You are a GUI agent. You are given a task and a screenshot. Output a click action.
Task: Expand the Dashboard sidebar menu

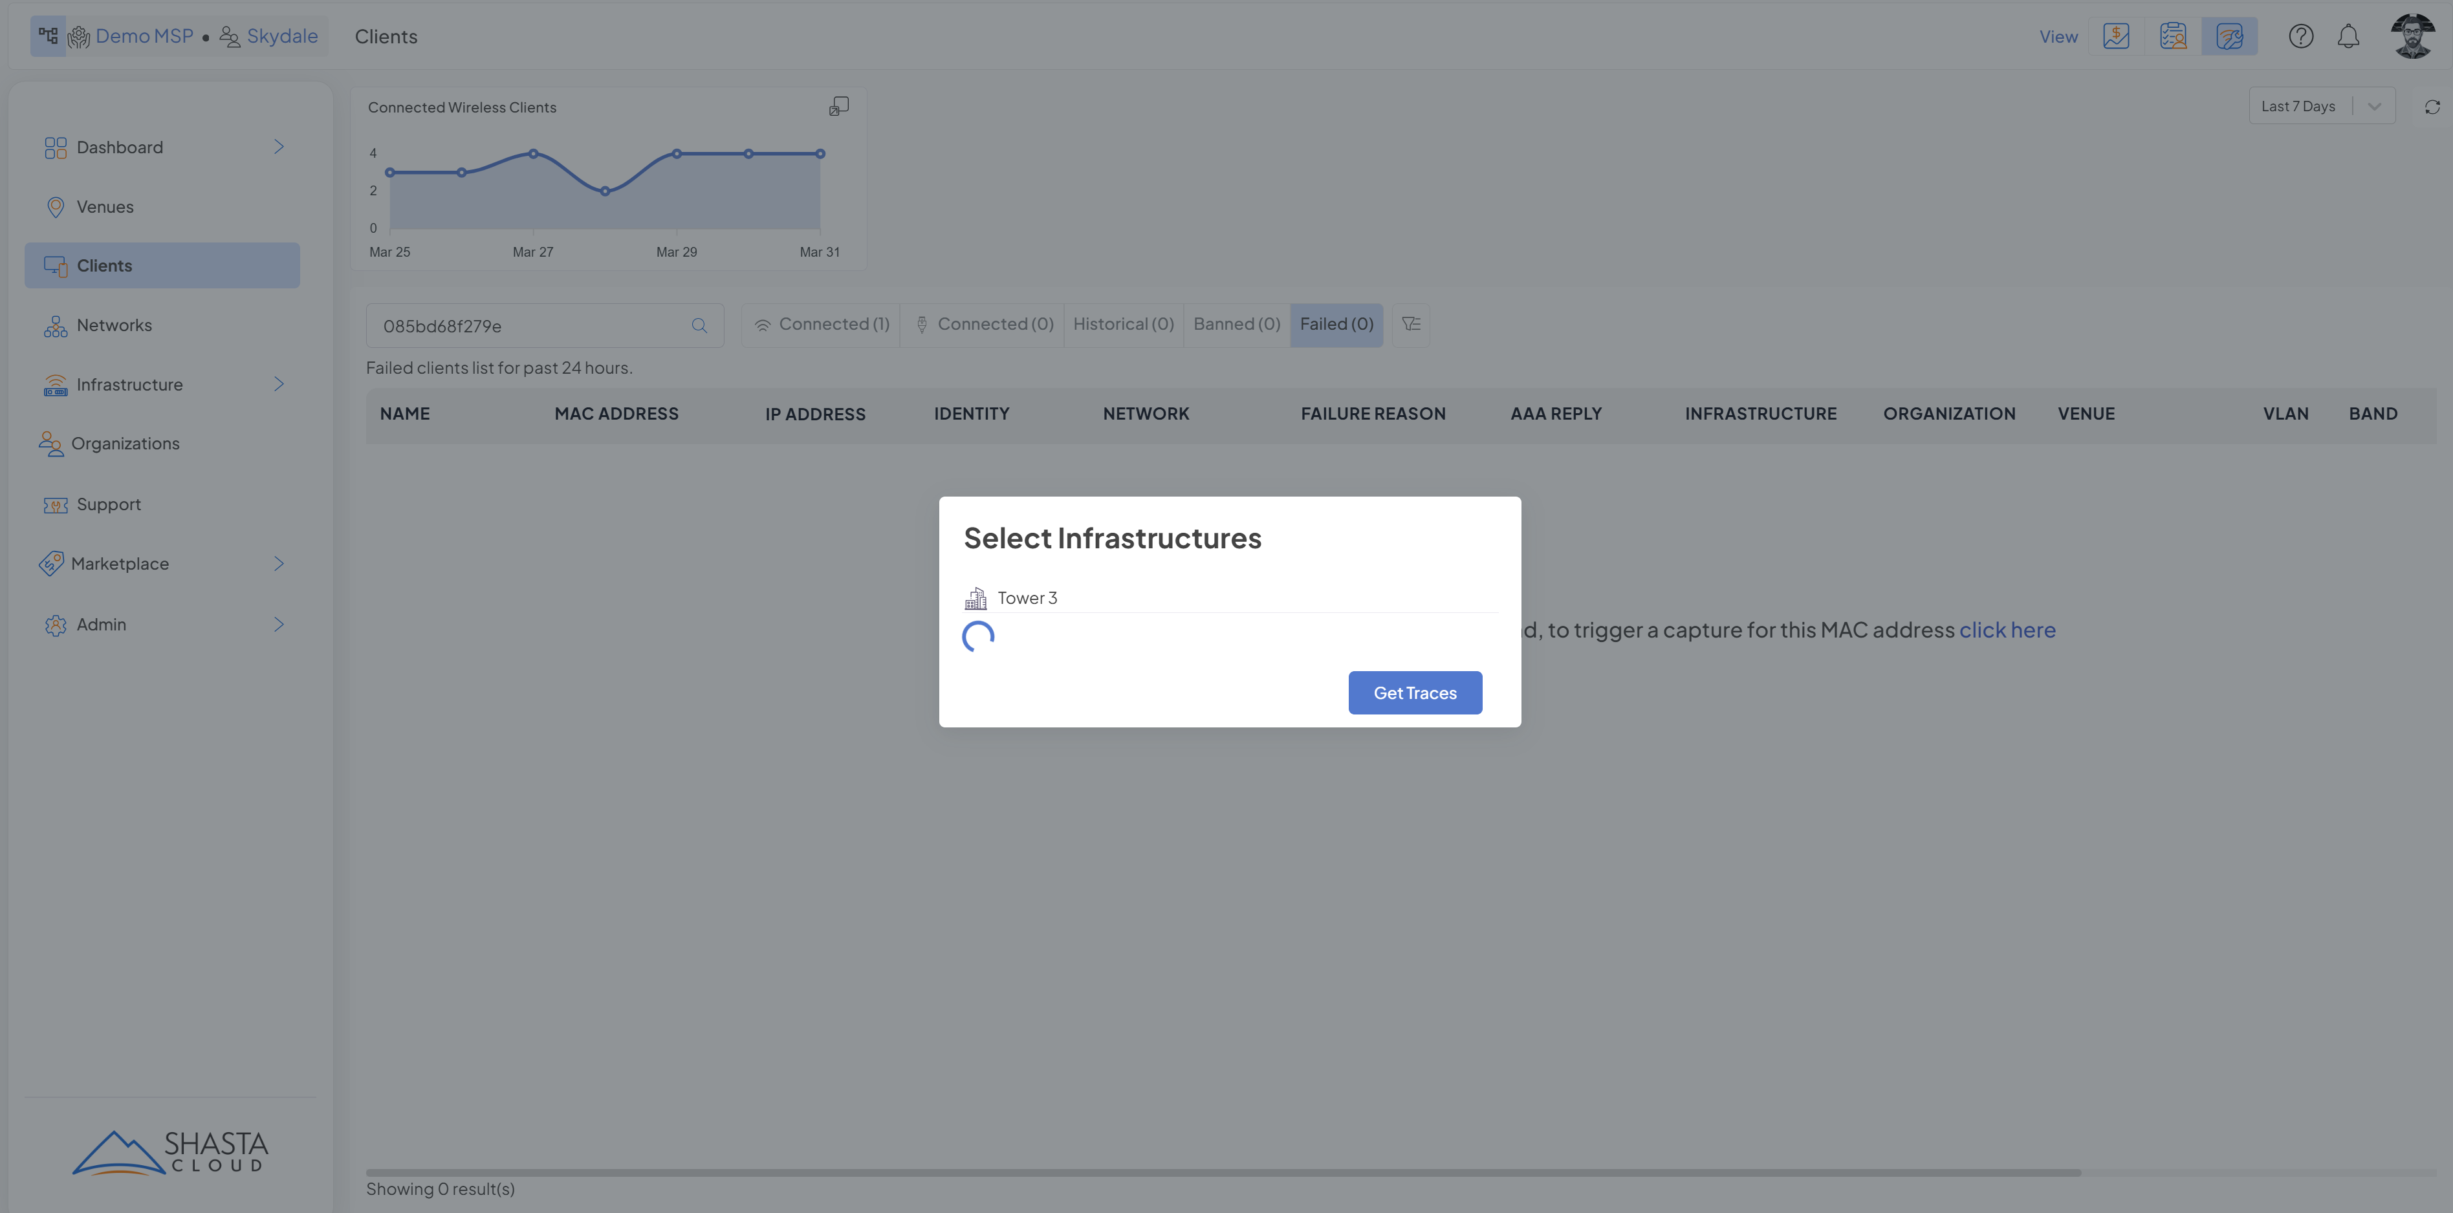coord(279,147)
